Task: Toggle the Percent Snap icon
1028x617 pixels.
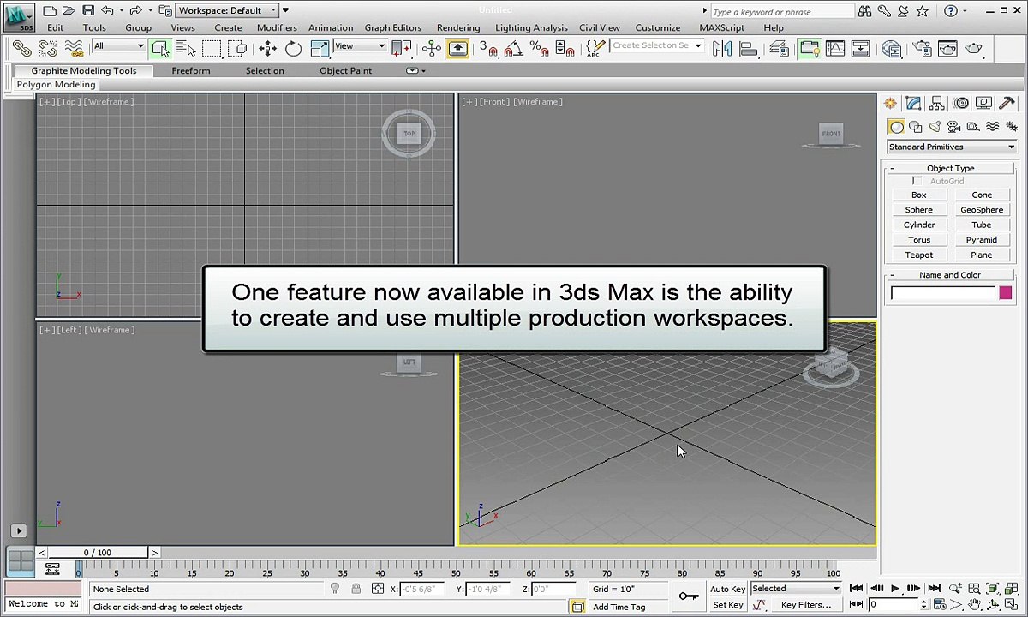Action: pos(540,49)
